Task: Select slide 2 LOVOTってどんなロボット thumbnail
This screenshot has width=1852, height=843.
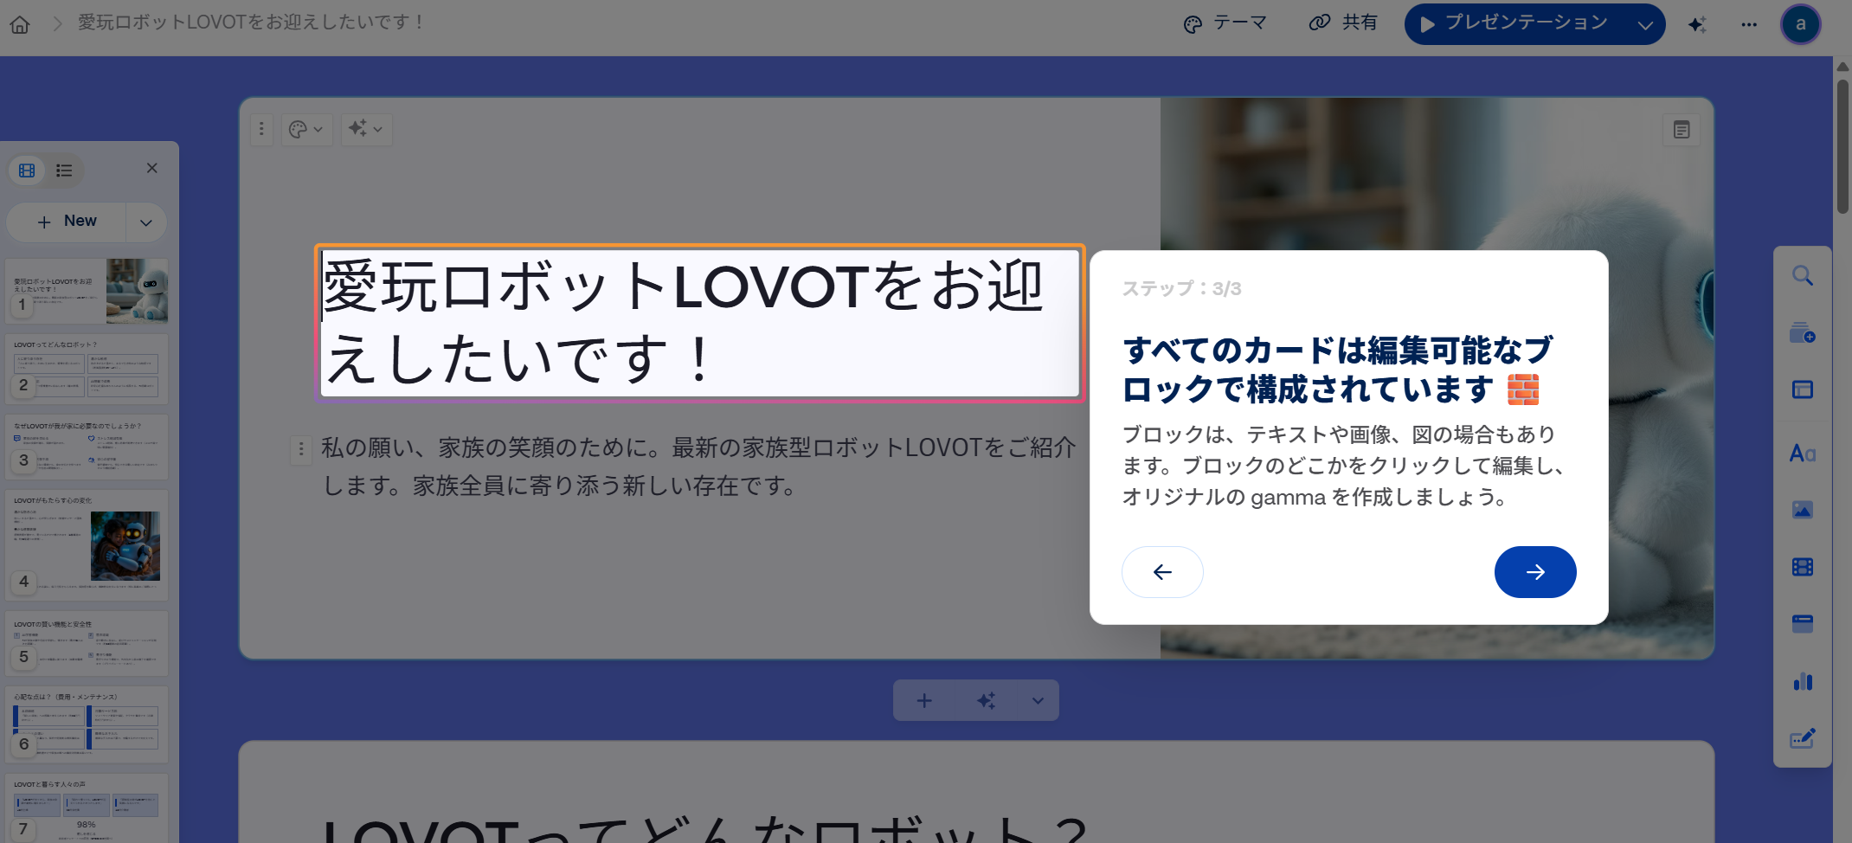Action: pos(87,369)
